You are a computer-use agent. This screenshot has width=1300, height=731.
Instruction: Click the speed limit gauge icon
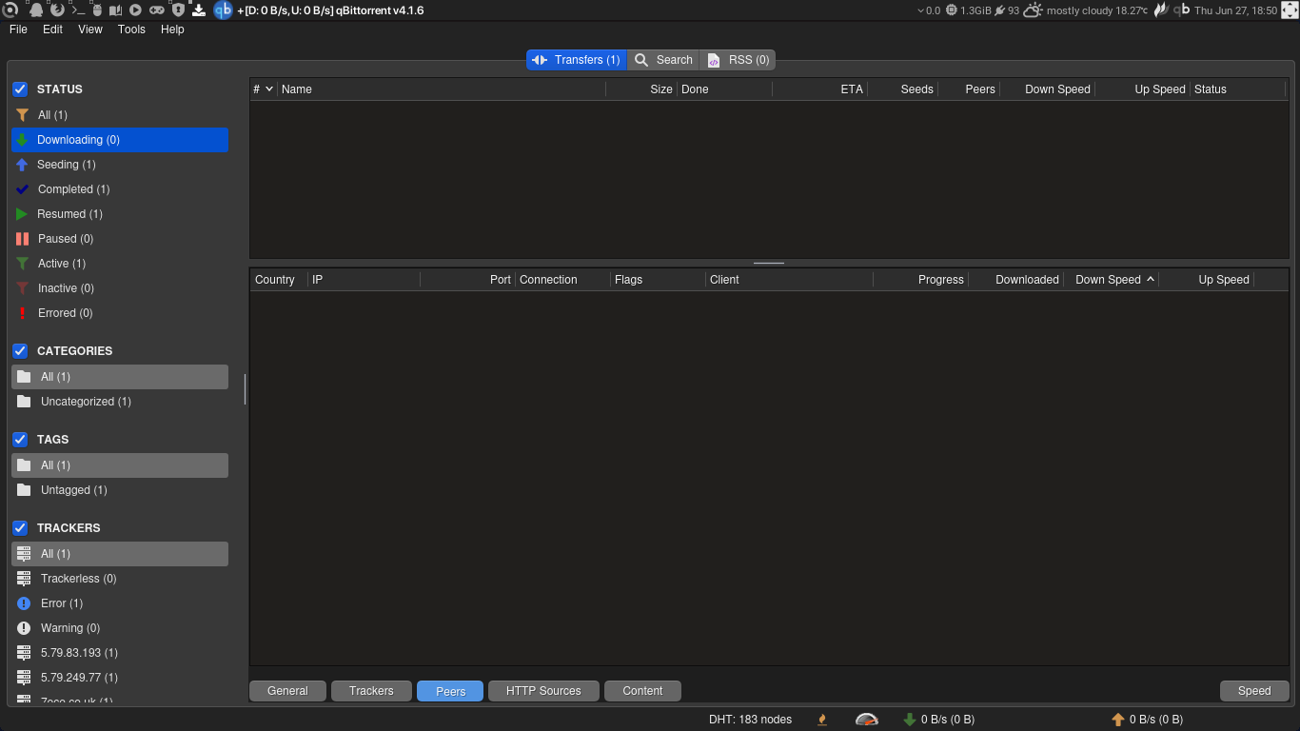tap(867, 720)
